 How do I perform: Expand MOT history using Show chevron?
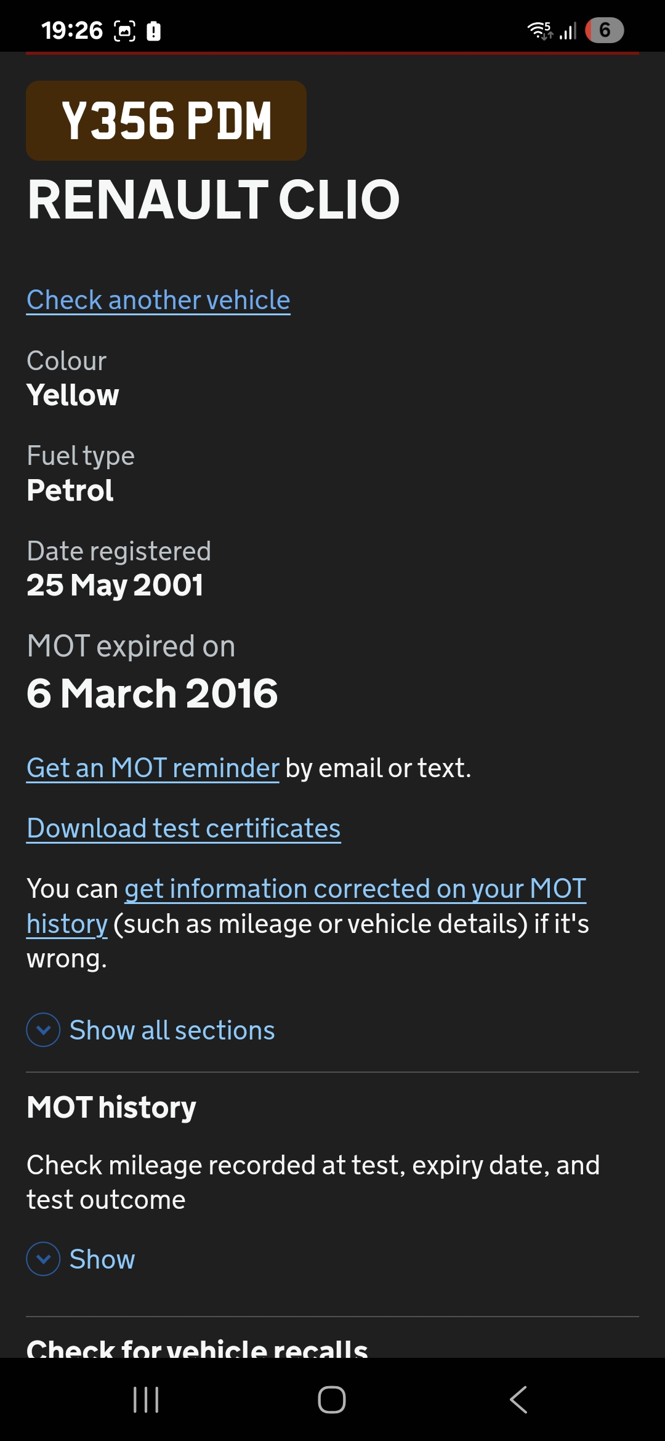(44, 1259)
